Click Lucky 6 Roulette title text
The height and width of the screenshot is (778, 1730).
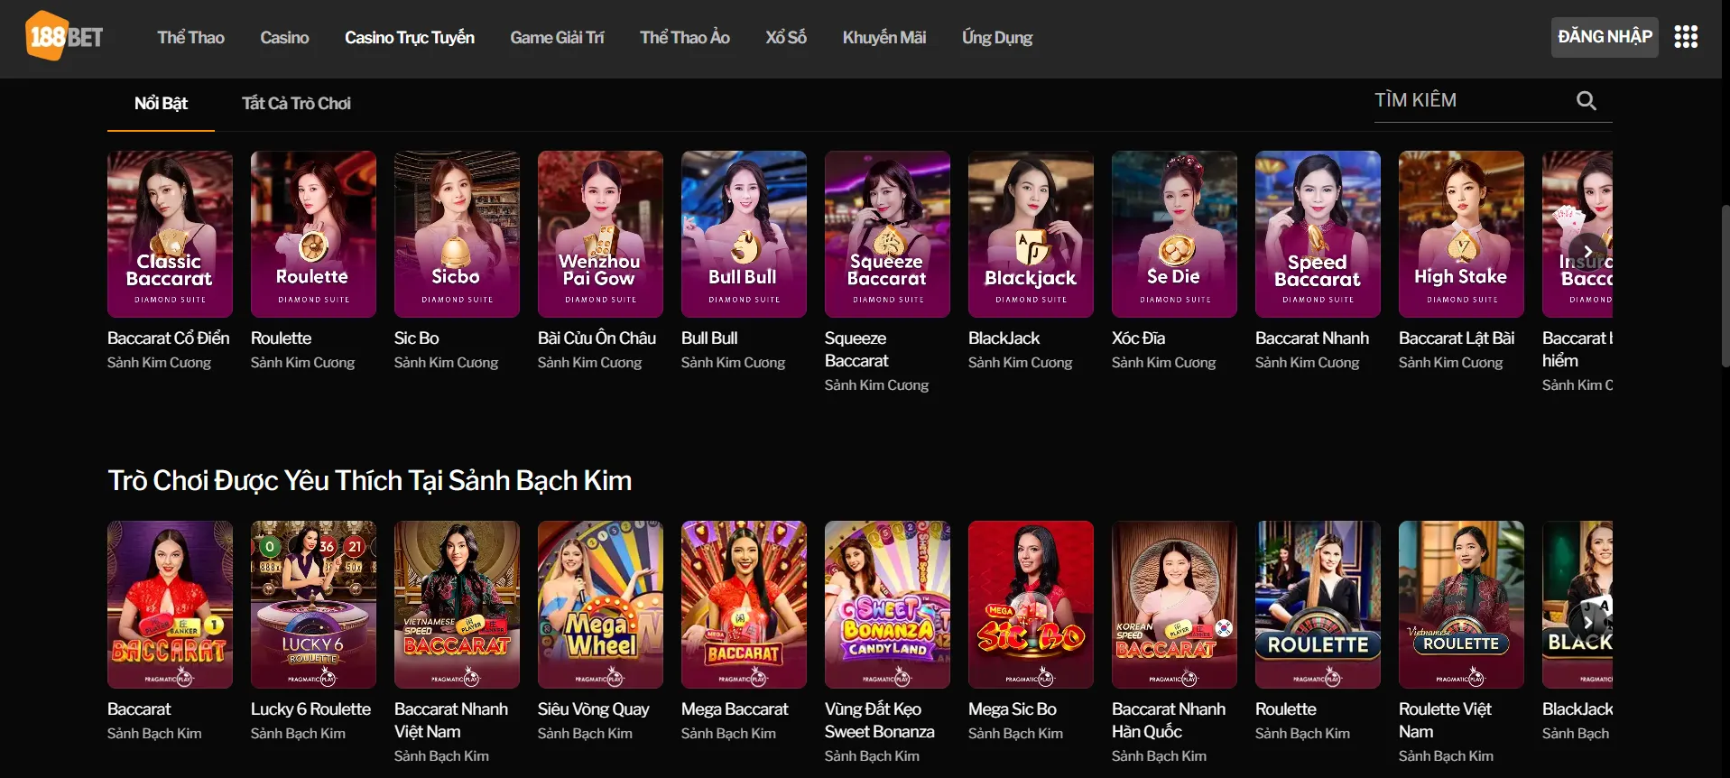[310, 709]
